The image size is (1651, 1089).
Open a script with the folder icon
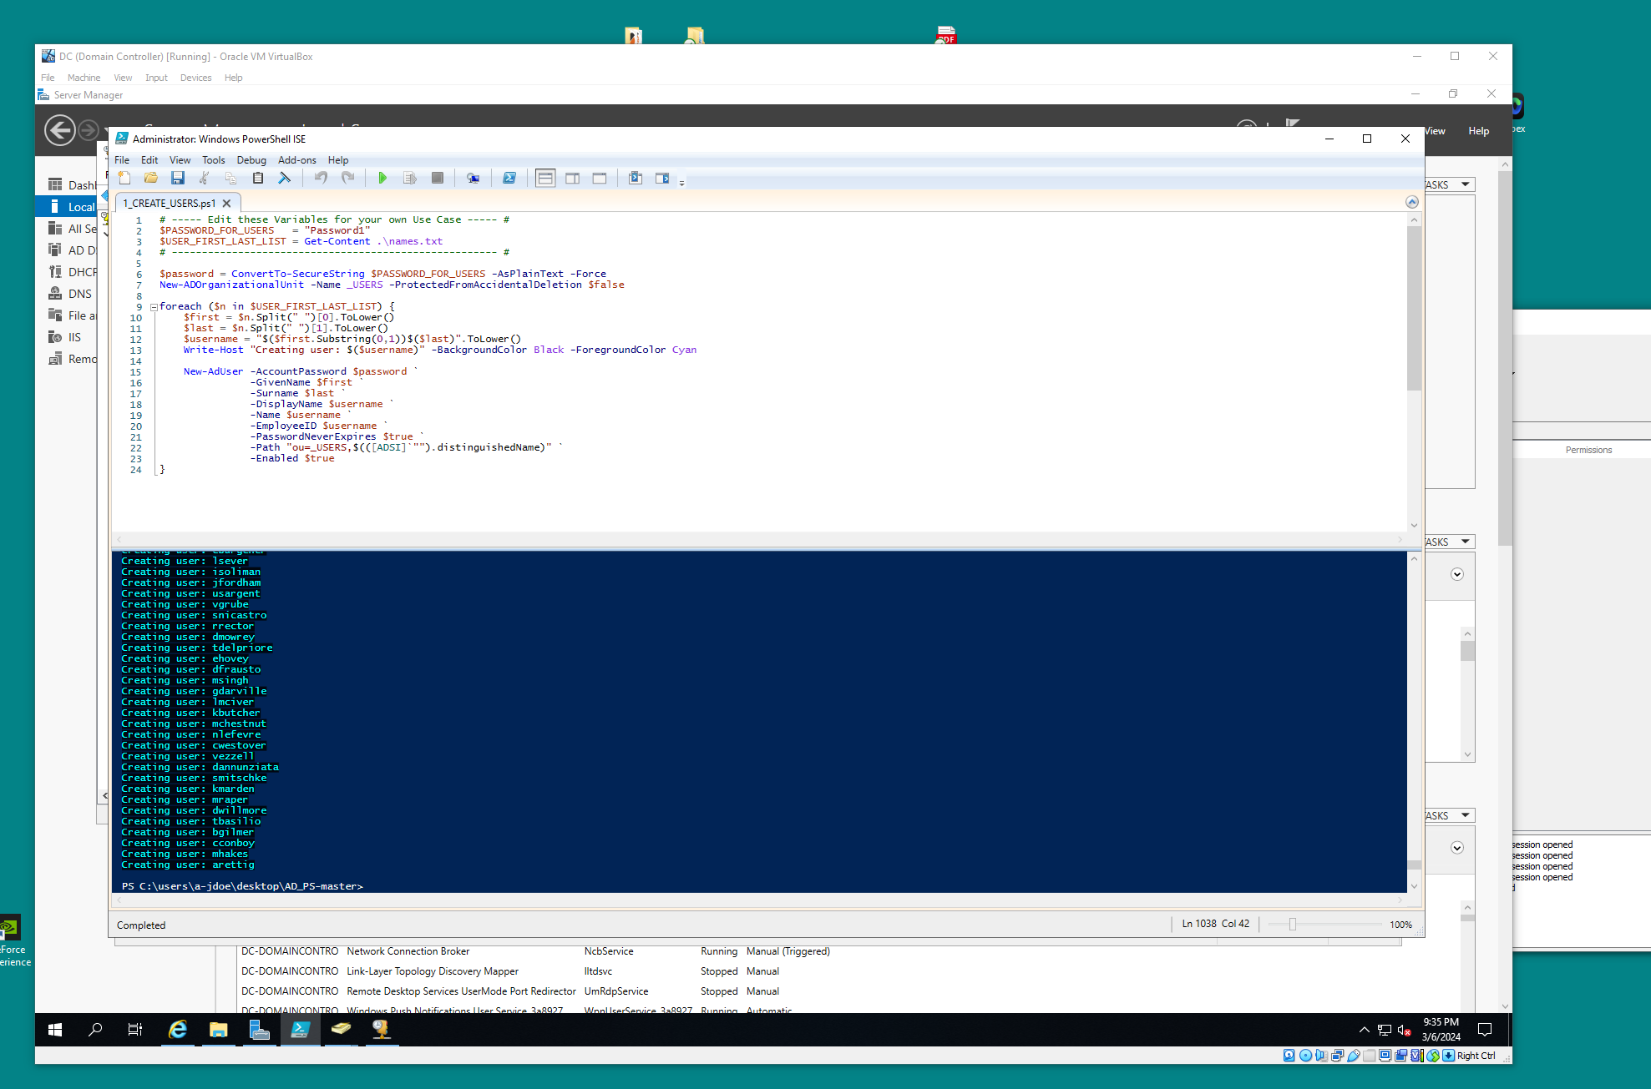[151, 178]
